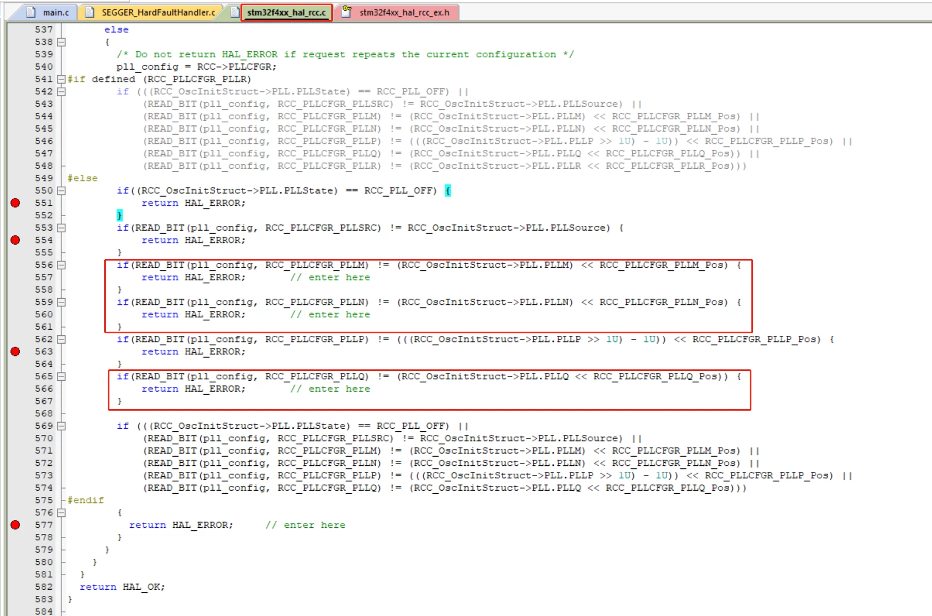Remove the breakpoint on line 551
This screenshot has width=932, height=616.
pyautogui.click(x=15, y=203)
